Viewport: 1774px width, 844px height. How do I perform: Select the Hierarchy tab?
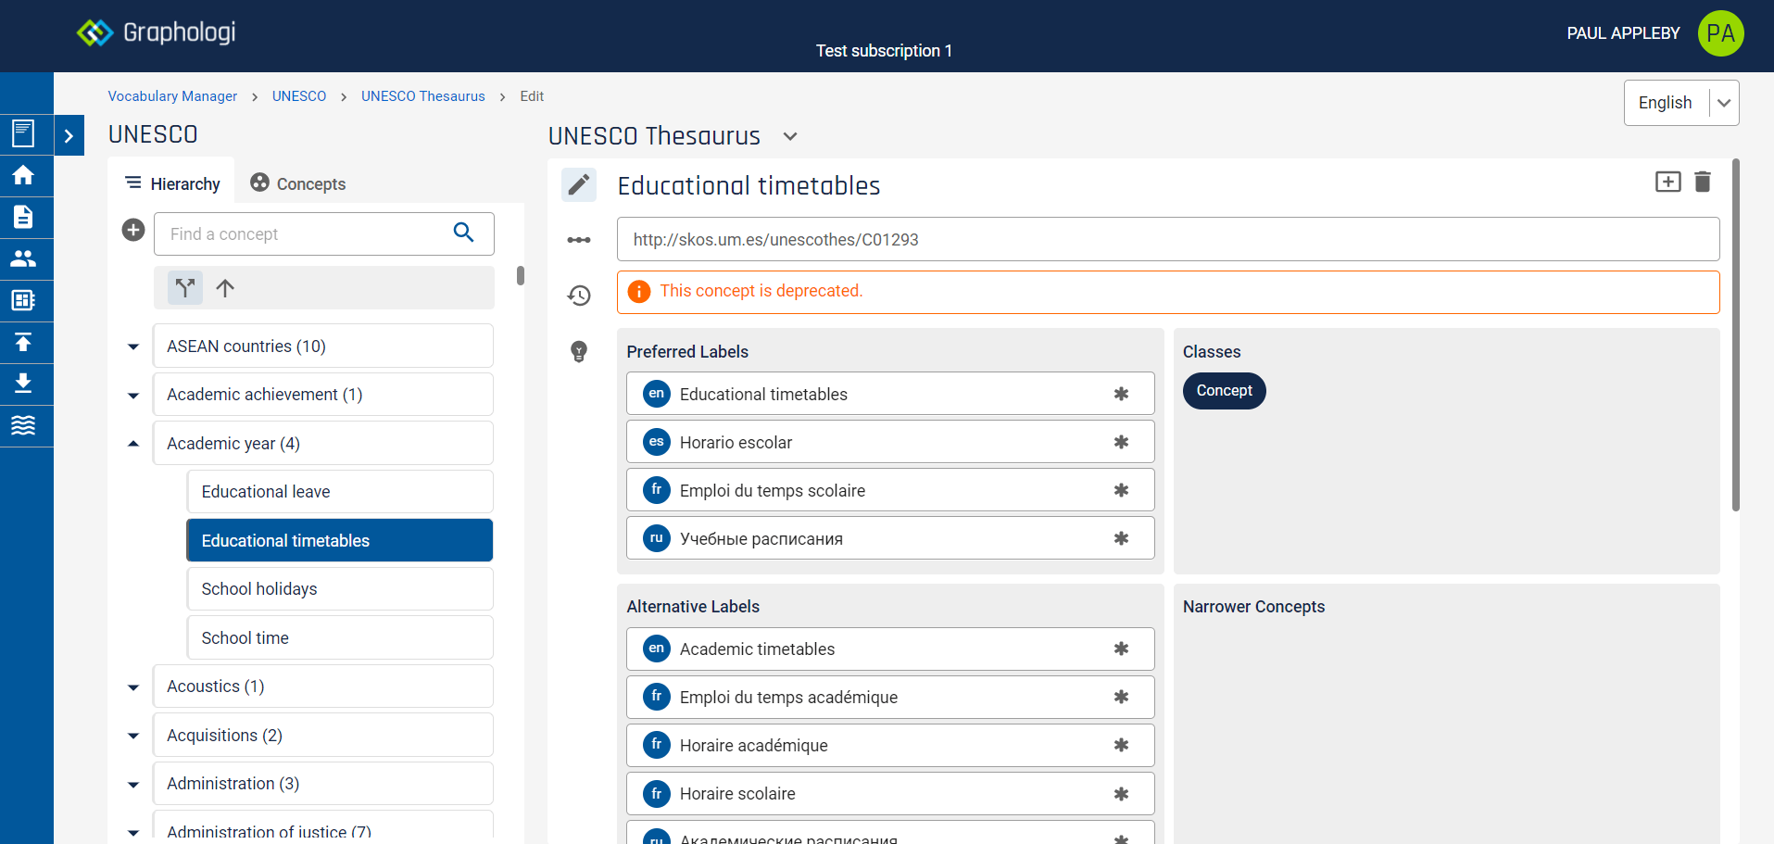[x=173, y=183]
